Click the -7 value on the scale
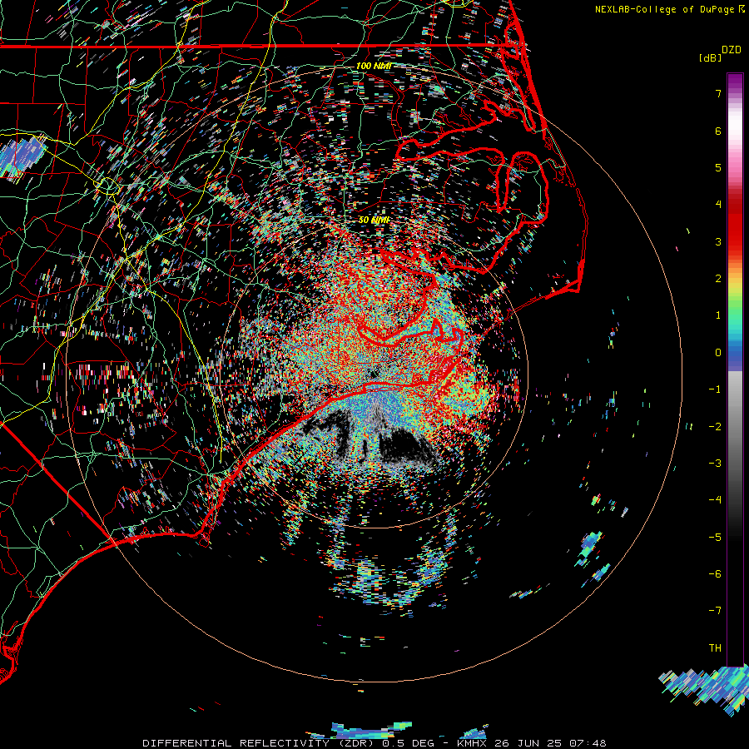 [715, 611]
